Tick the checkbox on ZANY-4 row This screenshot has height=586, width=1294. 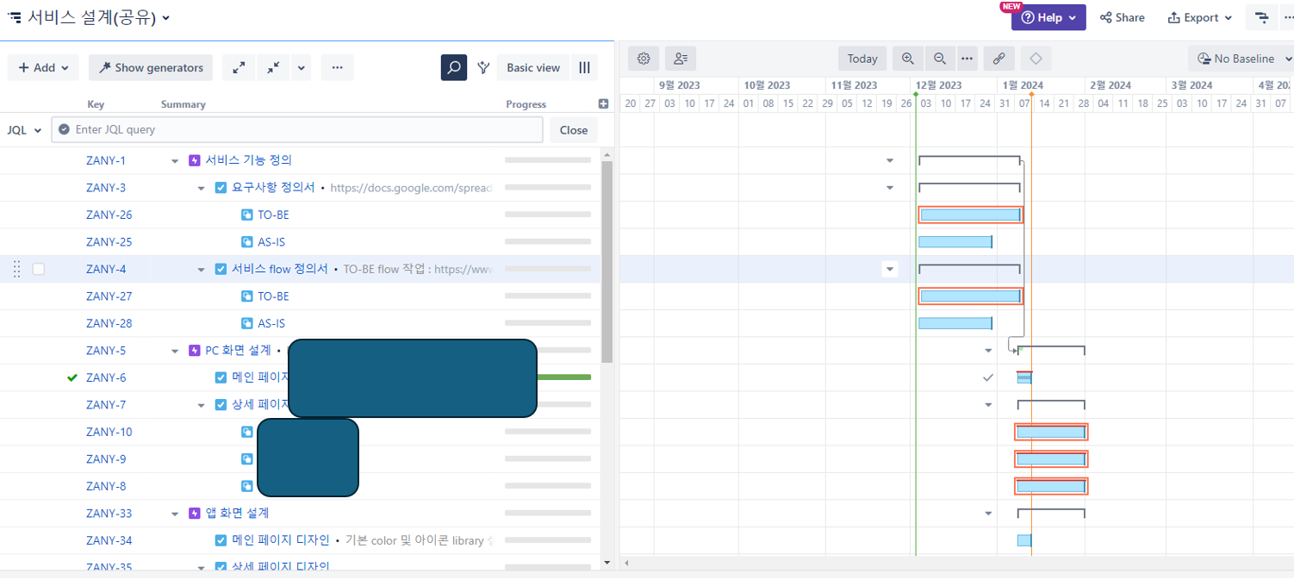(x=39, y=269)
